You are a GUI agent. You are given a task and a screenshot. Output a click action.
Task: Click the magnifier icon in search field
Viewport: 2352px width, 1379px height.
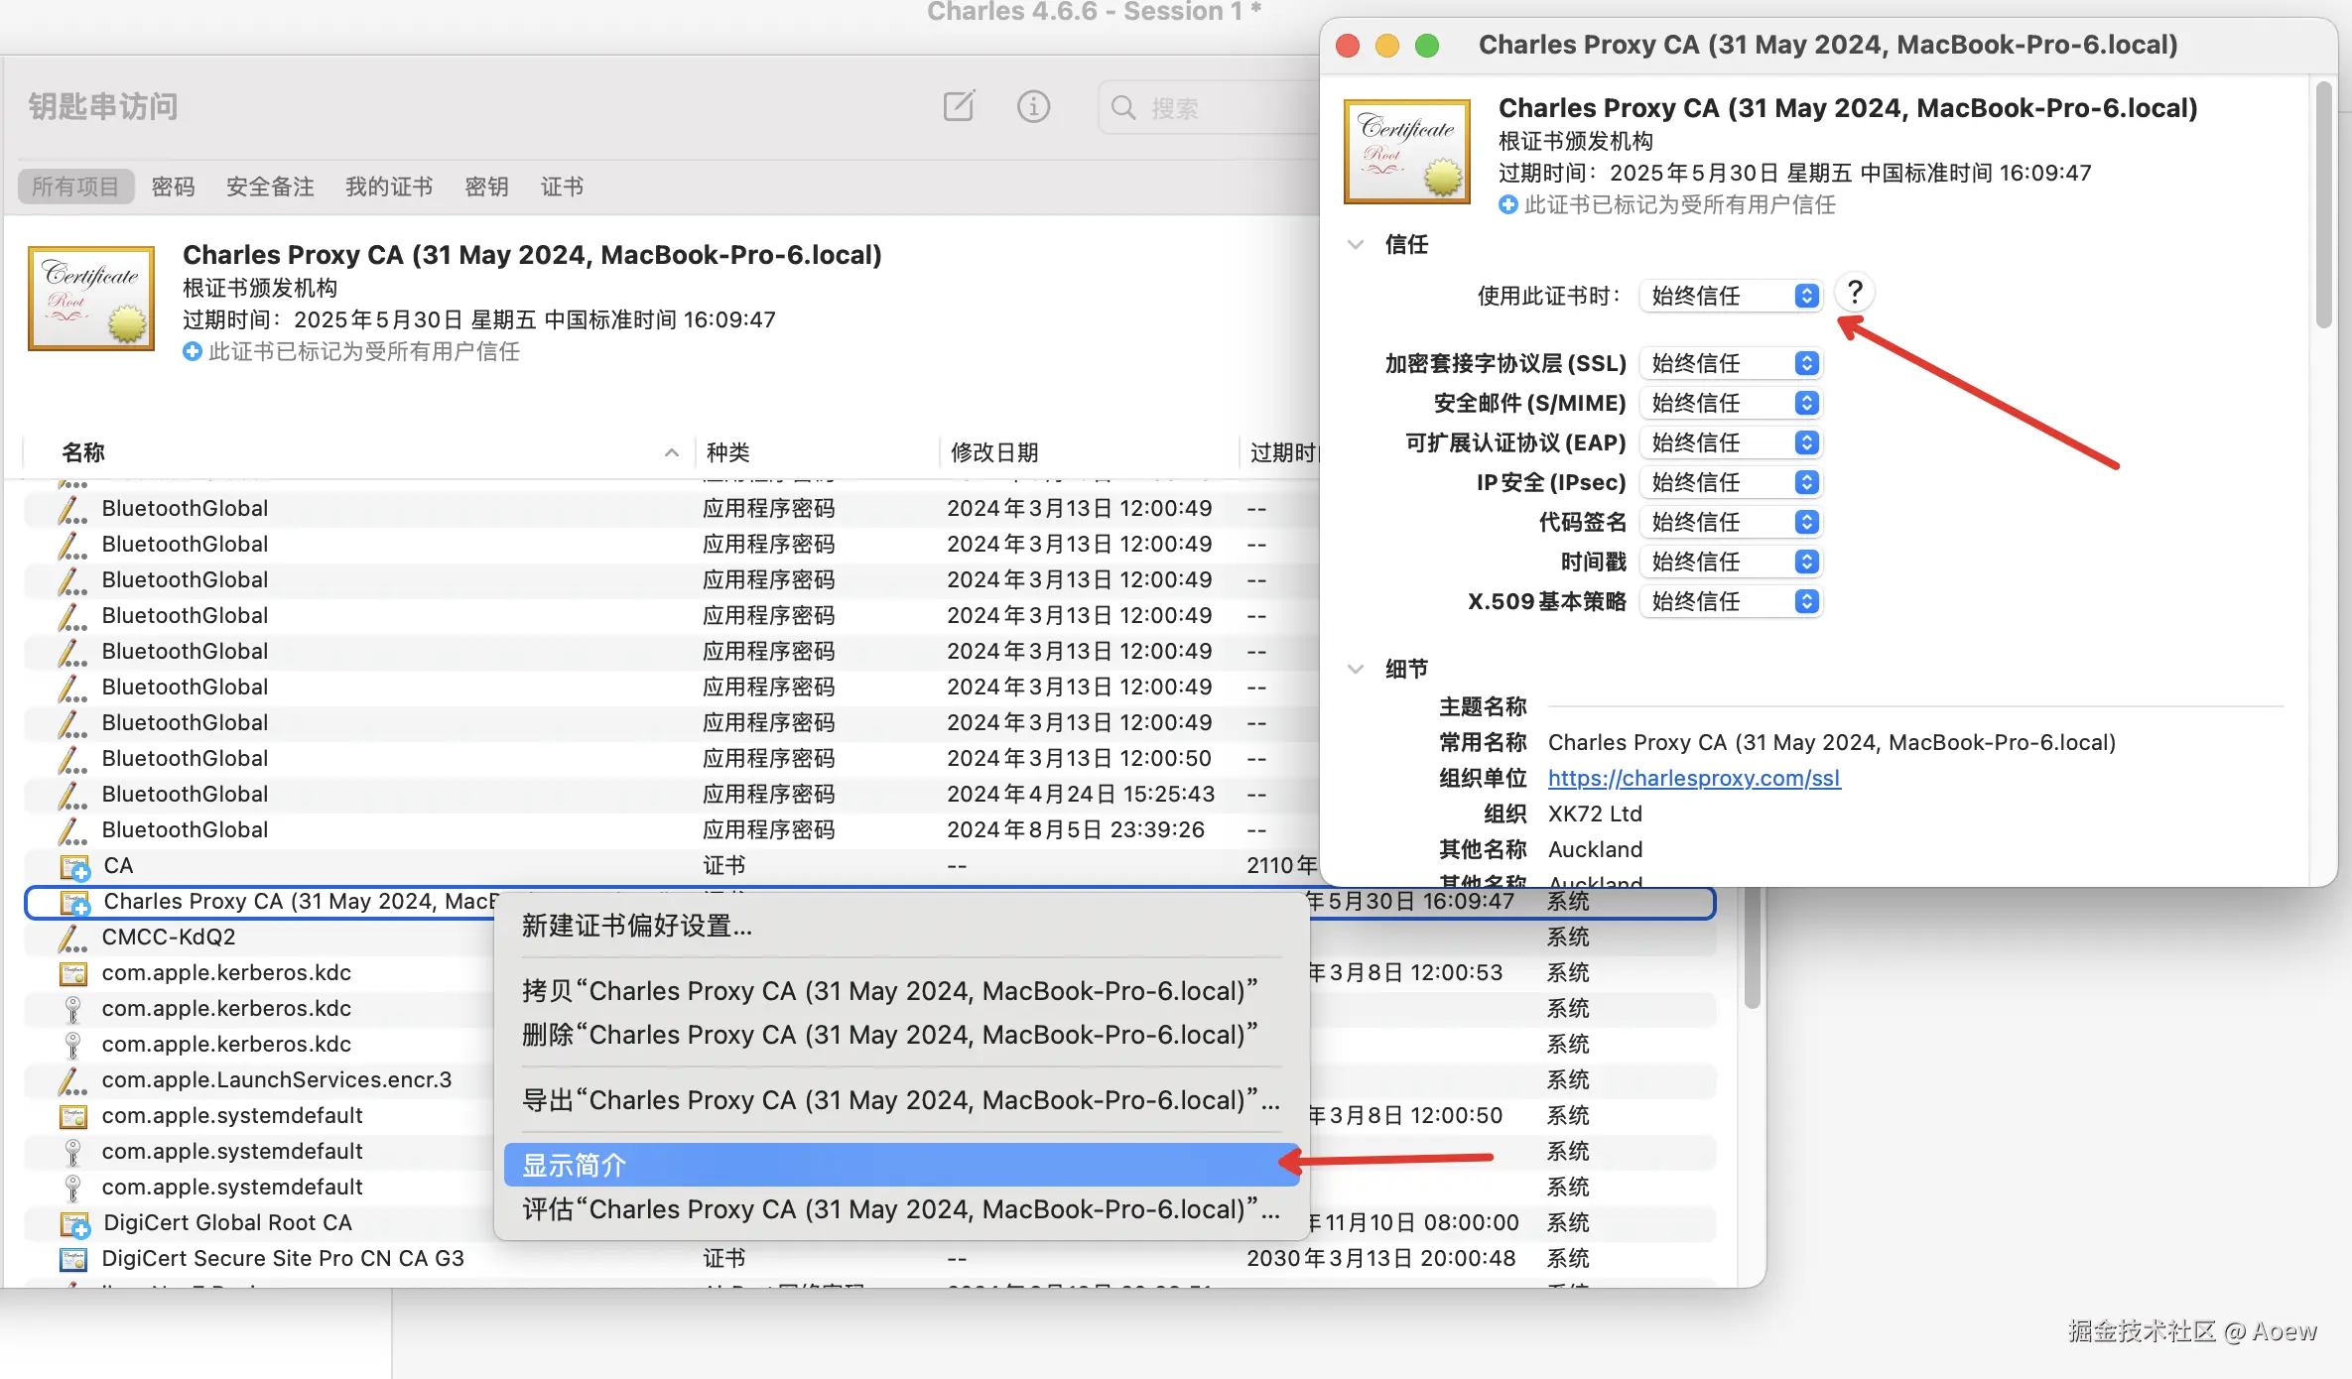point(1123,107)
